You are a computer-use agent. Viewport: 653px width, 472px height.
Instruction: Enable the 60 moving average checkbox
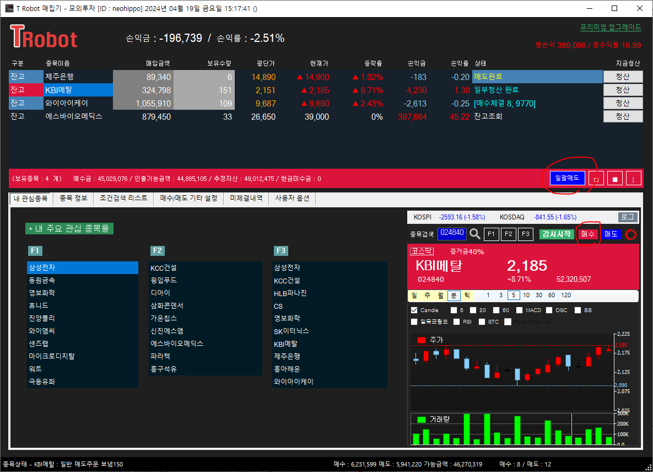coord(496,310)
